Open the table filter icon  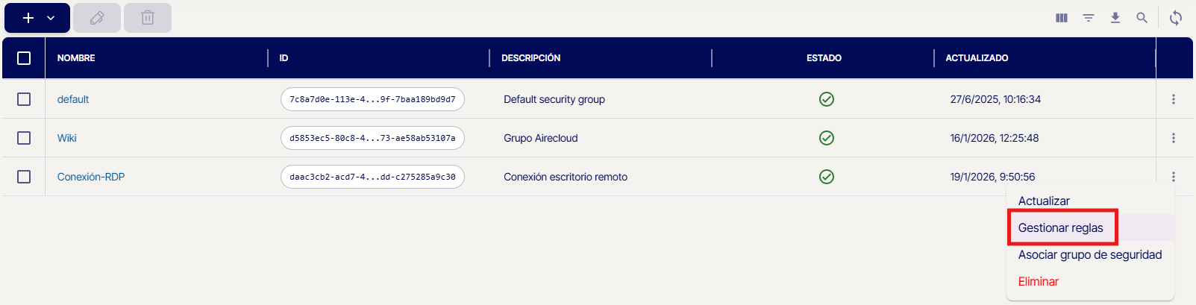point(1089,18)
